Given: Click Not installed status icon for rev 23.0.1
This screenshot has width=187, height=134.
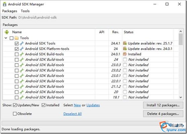Looking at the screenshot, I should point(125,76).
